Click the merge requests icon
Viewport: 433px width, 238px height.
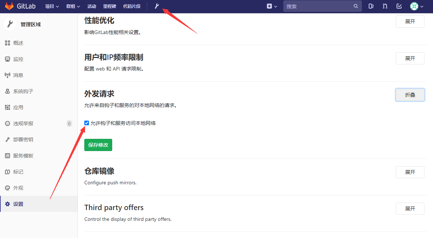[385, 6]
